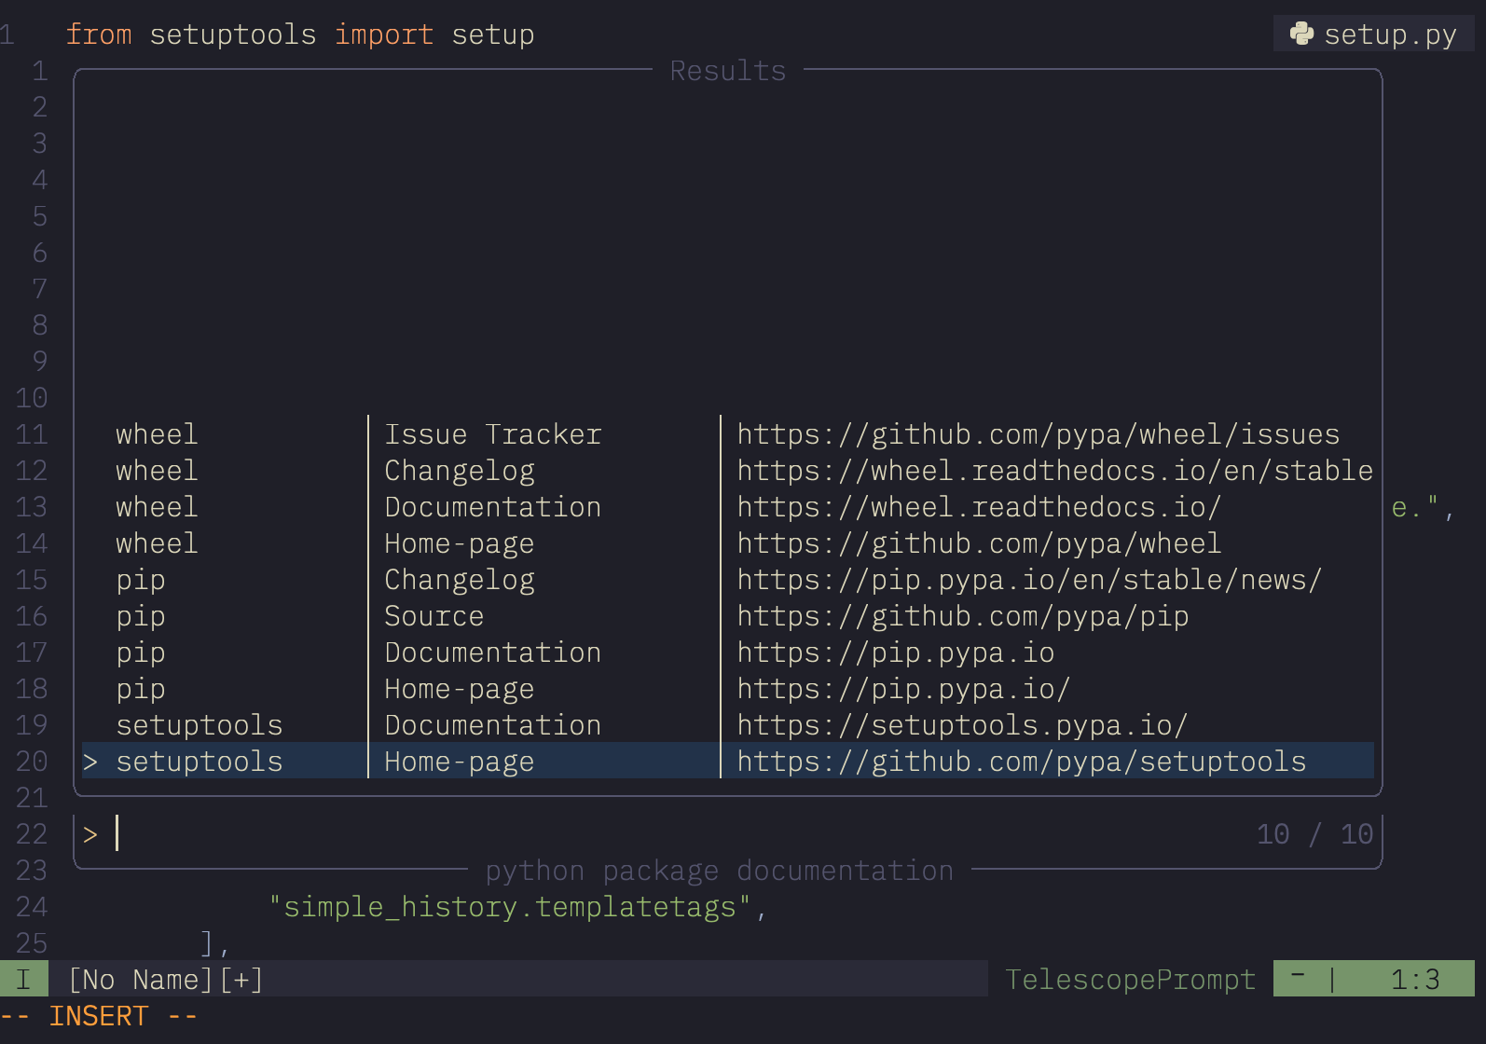Click the 1:3 cursor position indicator
Image resolution: width=1486 pixels, height=1044 pixels.
(1415, 980)
